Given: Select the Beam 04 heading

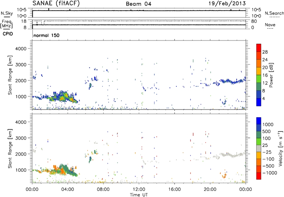Looking at the screenshot, I should point(138,4).
